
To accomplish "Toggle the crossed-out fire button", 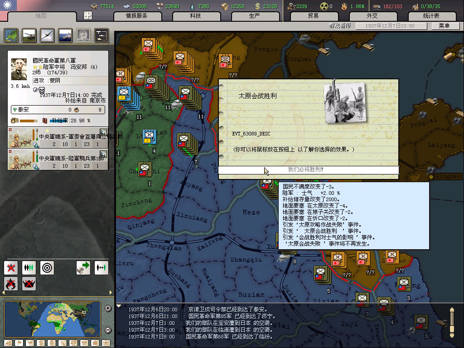I will tap(11, 284).
